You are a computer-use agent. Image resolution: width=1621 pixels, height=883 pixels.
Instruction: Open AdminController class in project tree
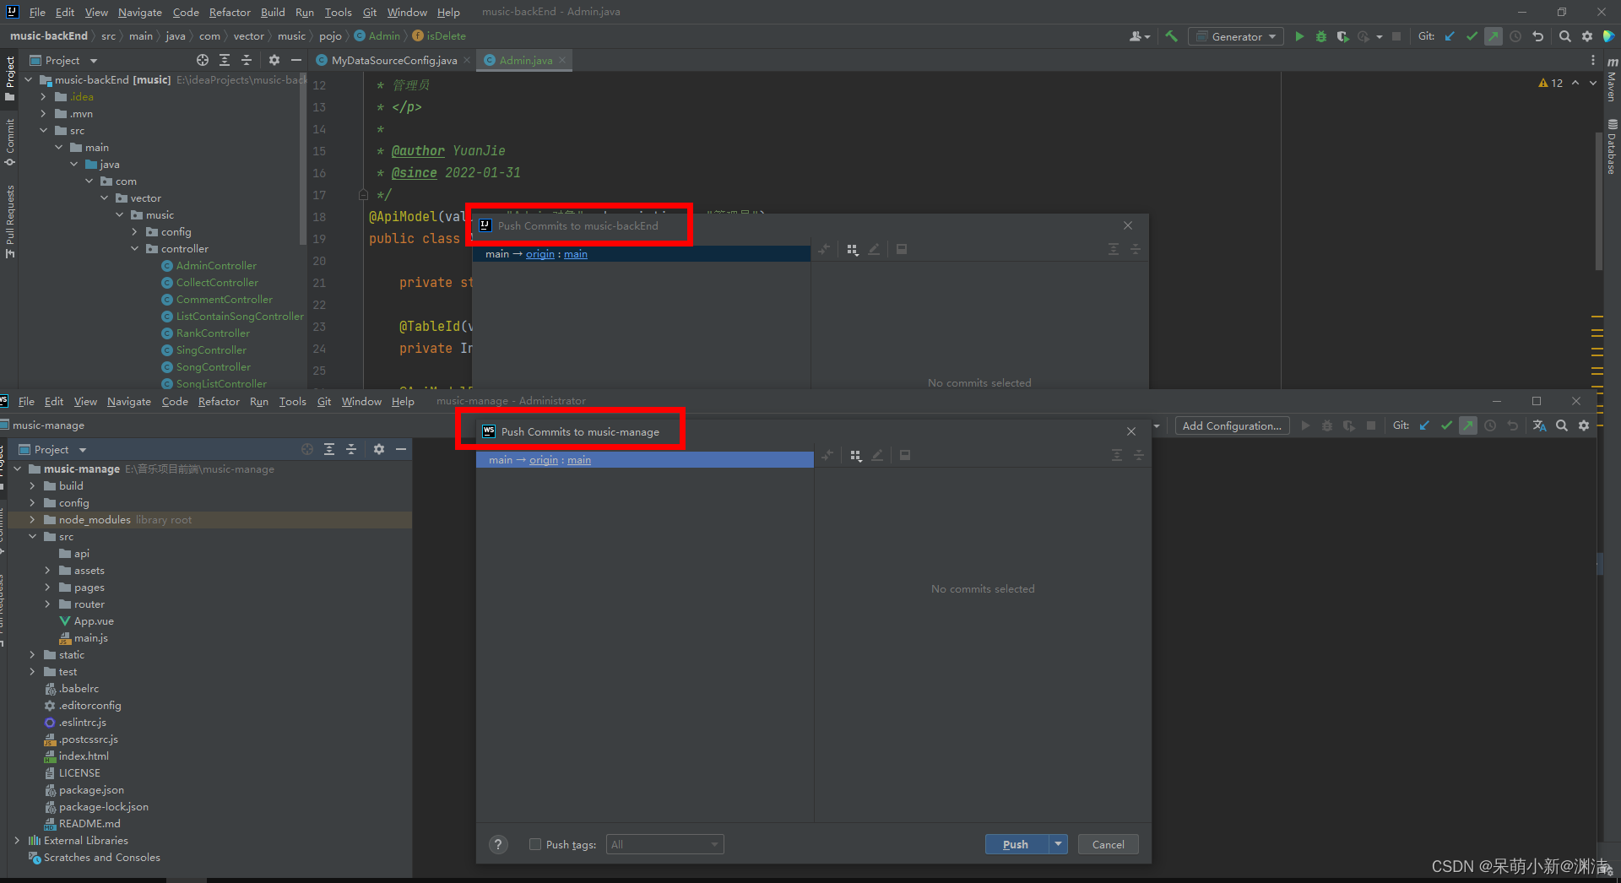point(216,266)
